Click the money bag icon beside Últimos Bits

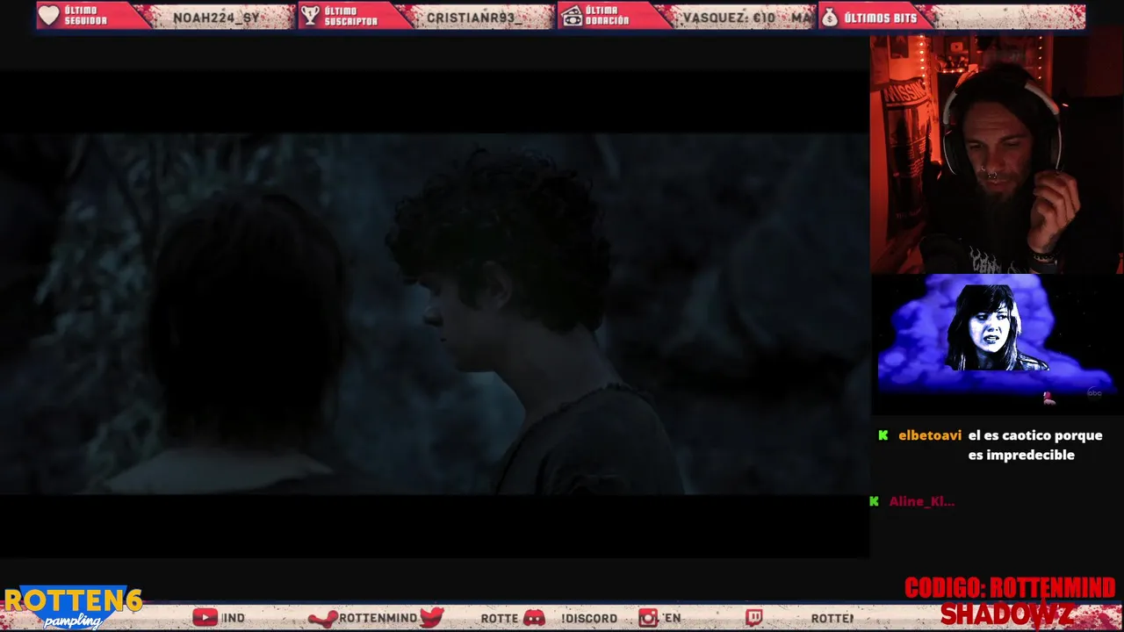830,16
